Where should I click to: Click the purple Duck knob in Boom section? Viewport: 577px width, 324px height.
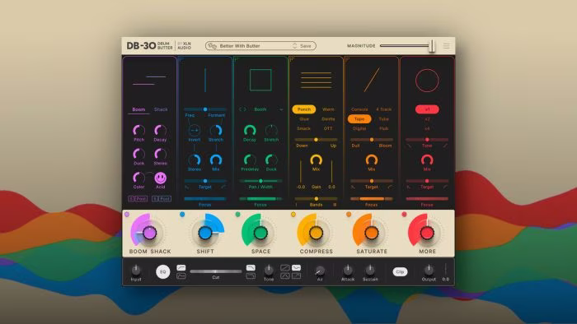pyautogui.click(x=138, y=154)
